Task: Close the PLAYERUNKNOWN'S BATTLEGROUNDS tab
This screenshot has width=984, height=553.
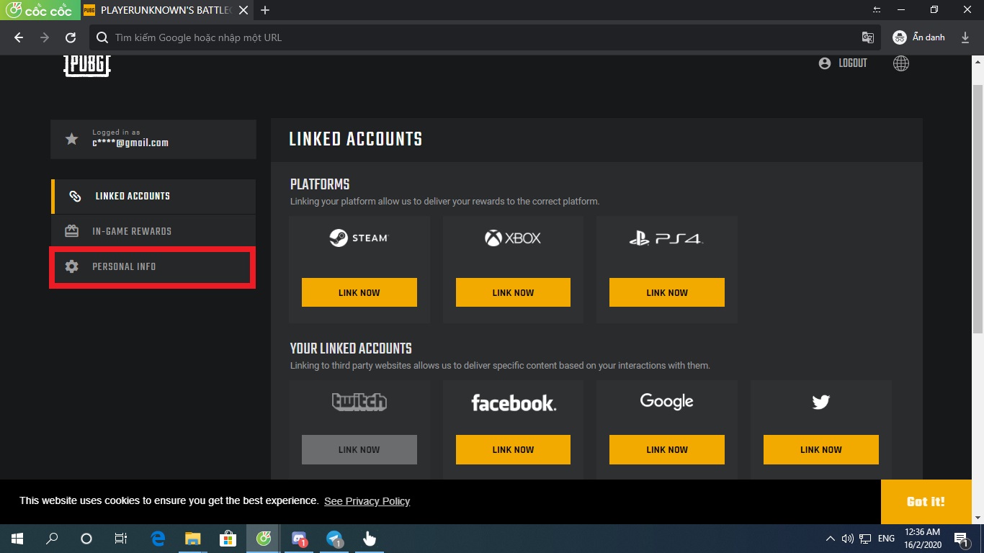Action: pos(243,10)
